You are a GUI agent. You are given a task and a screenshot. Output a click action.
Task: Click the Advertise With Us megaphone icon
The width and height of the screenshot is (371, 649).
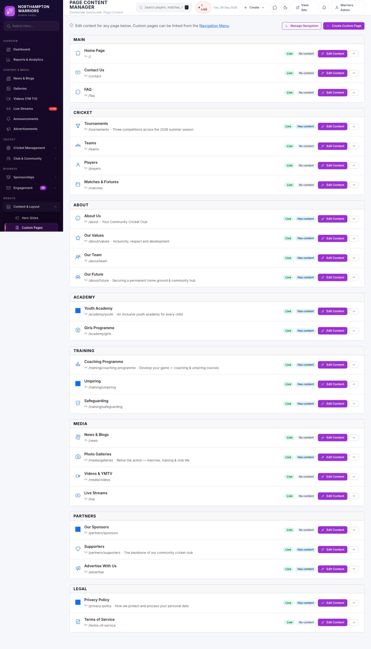coord(78,568)
